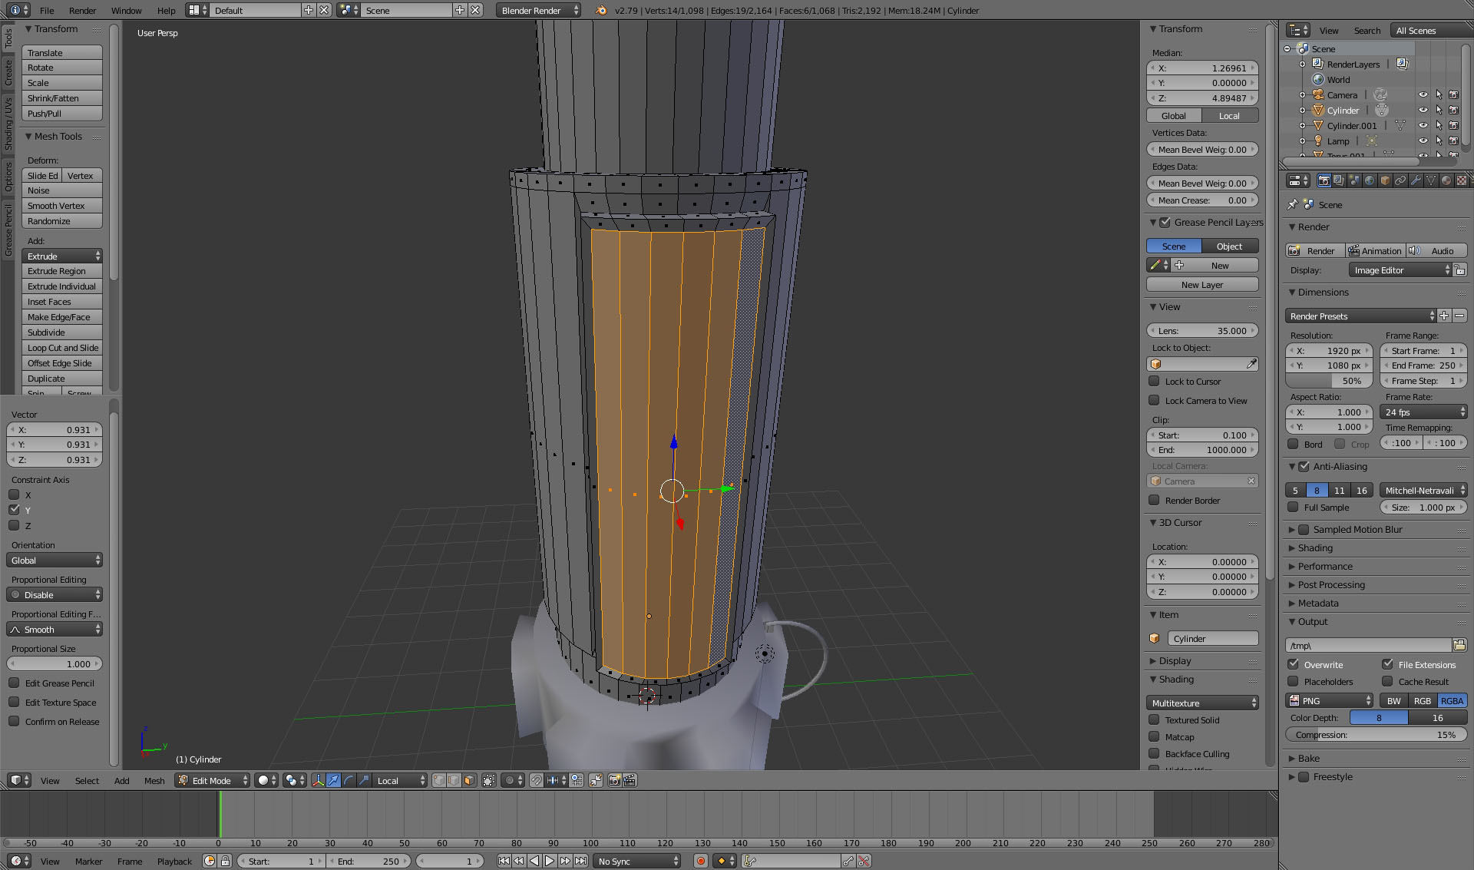This screenshot has height=870, width=1474.
Task: Open the Mesh menu in viewport header
Action: point(154,780)
